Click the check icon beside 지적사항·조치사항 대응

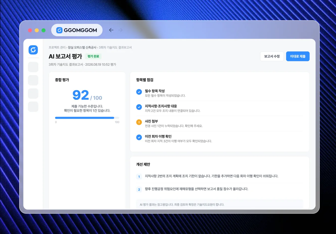point(139,107)
